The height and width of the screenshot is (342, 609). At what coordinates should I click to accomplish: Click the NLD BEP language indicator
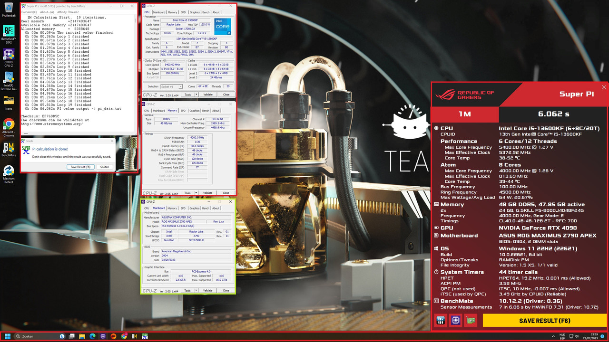coord(562,336)
